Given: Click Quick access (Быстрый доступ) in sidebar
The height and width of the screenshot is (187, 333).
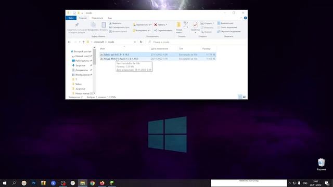Looking at the screenshot, I should click(81, 51).
